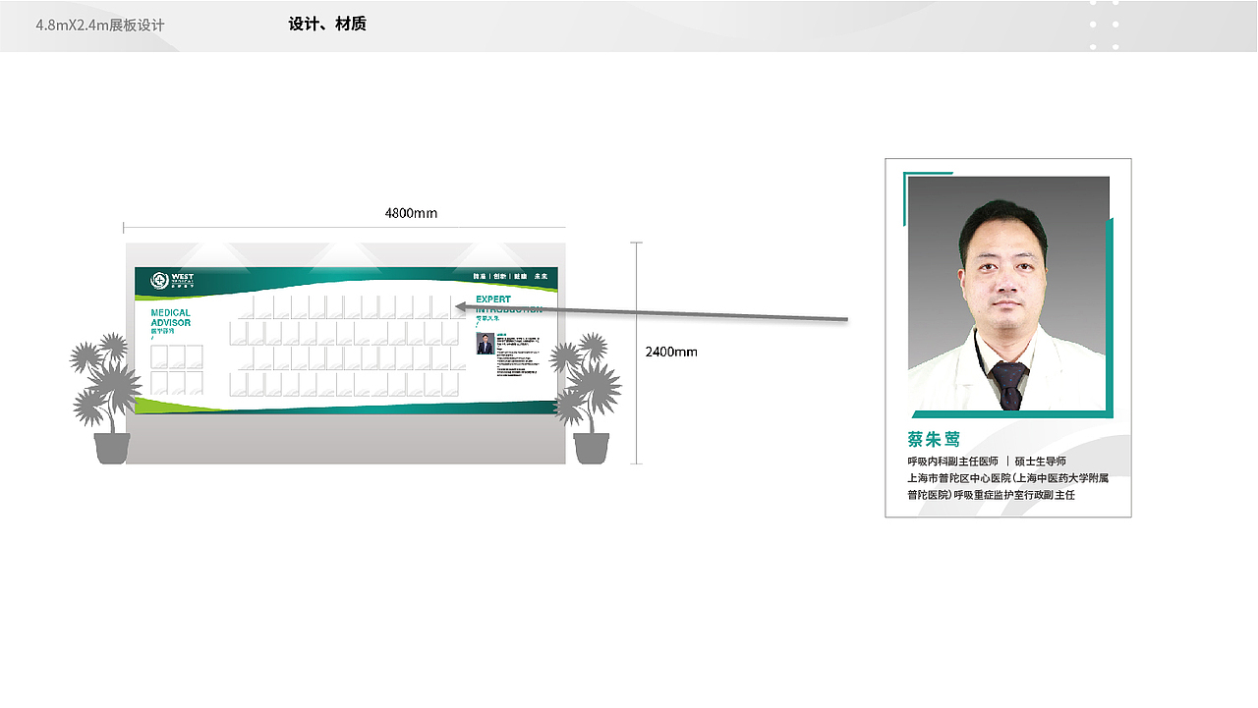Select the 'MEDICAL ADVISOR' title on the board
Screen dimensions: 1258x708
[x=171, y=318]
